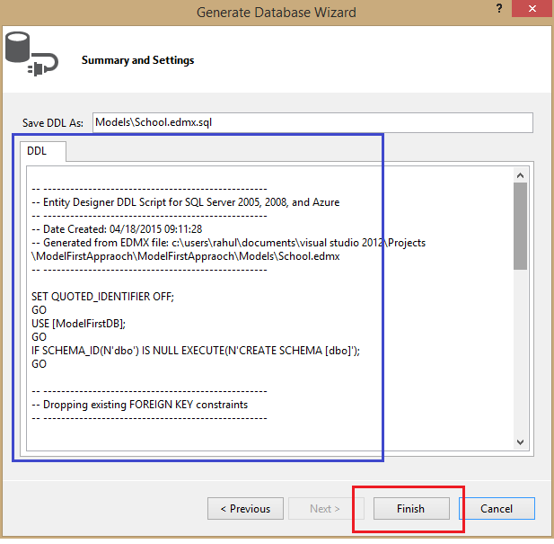Click the dialog title 'Generate Database Wizard'

click(x=277, y=13)
